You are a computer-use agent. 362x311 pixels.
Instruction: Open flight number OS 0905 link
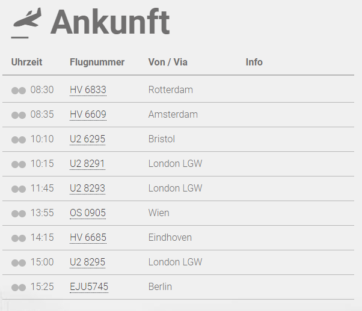tap(88, 213)
